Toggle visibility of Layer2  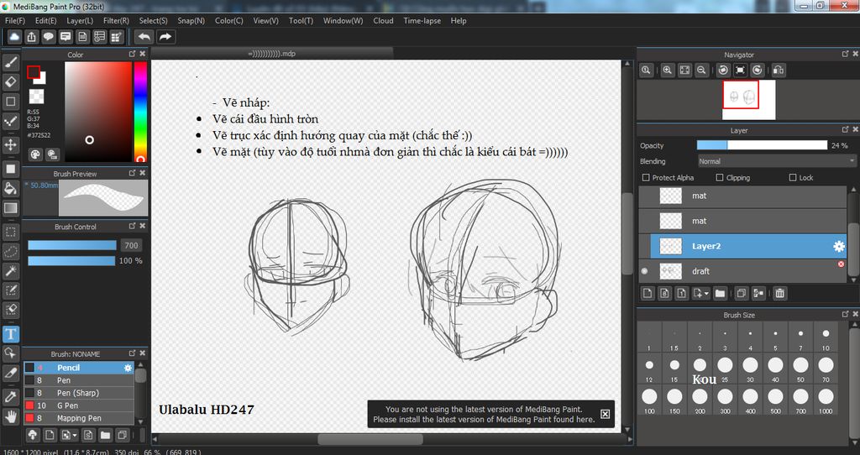coord(644,246)
